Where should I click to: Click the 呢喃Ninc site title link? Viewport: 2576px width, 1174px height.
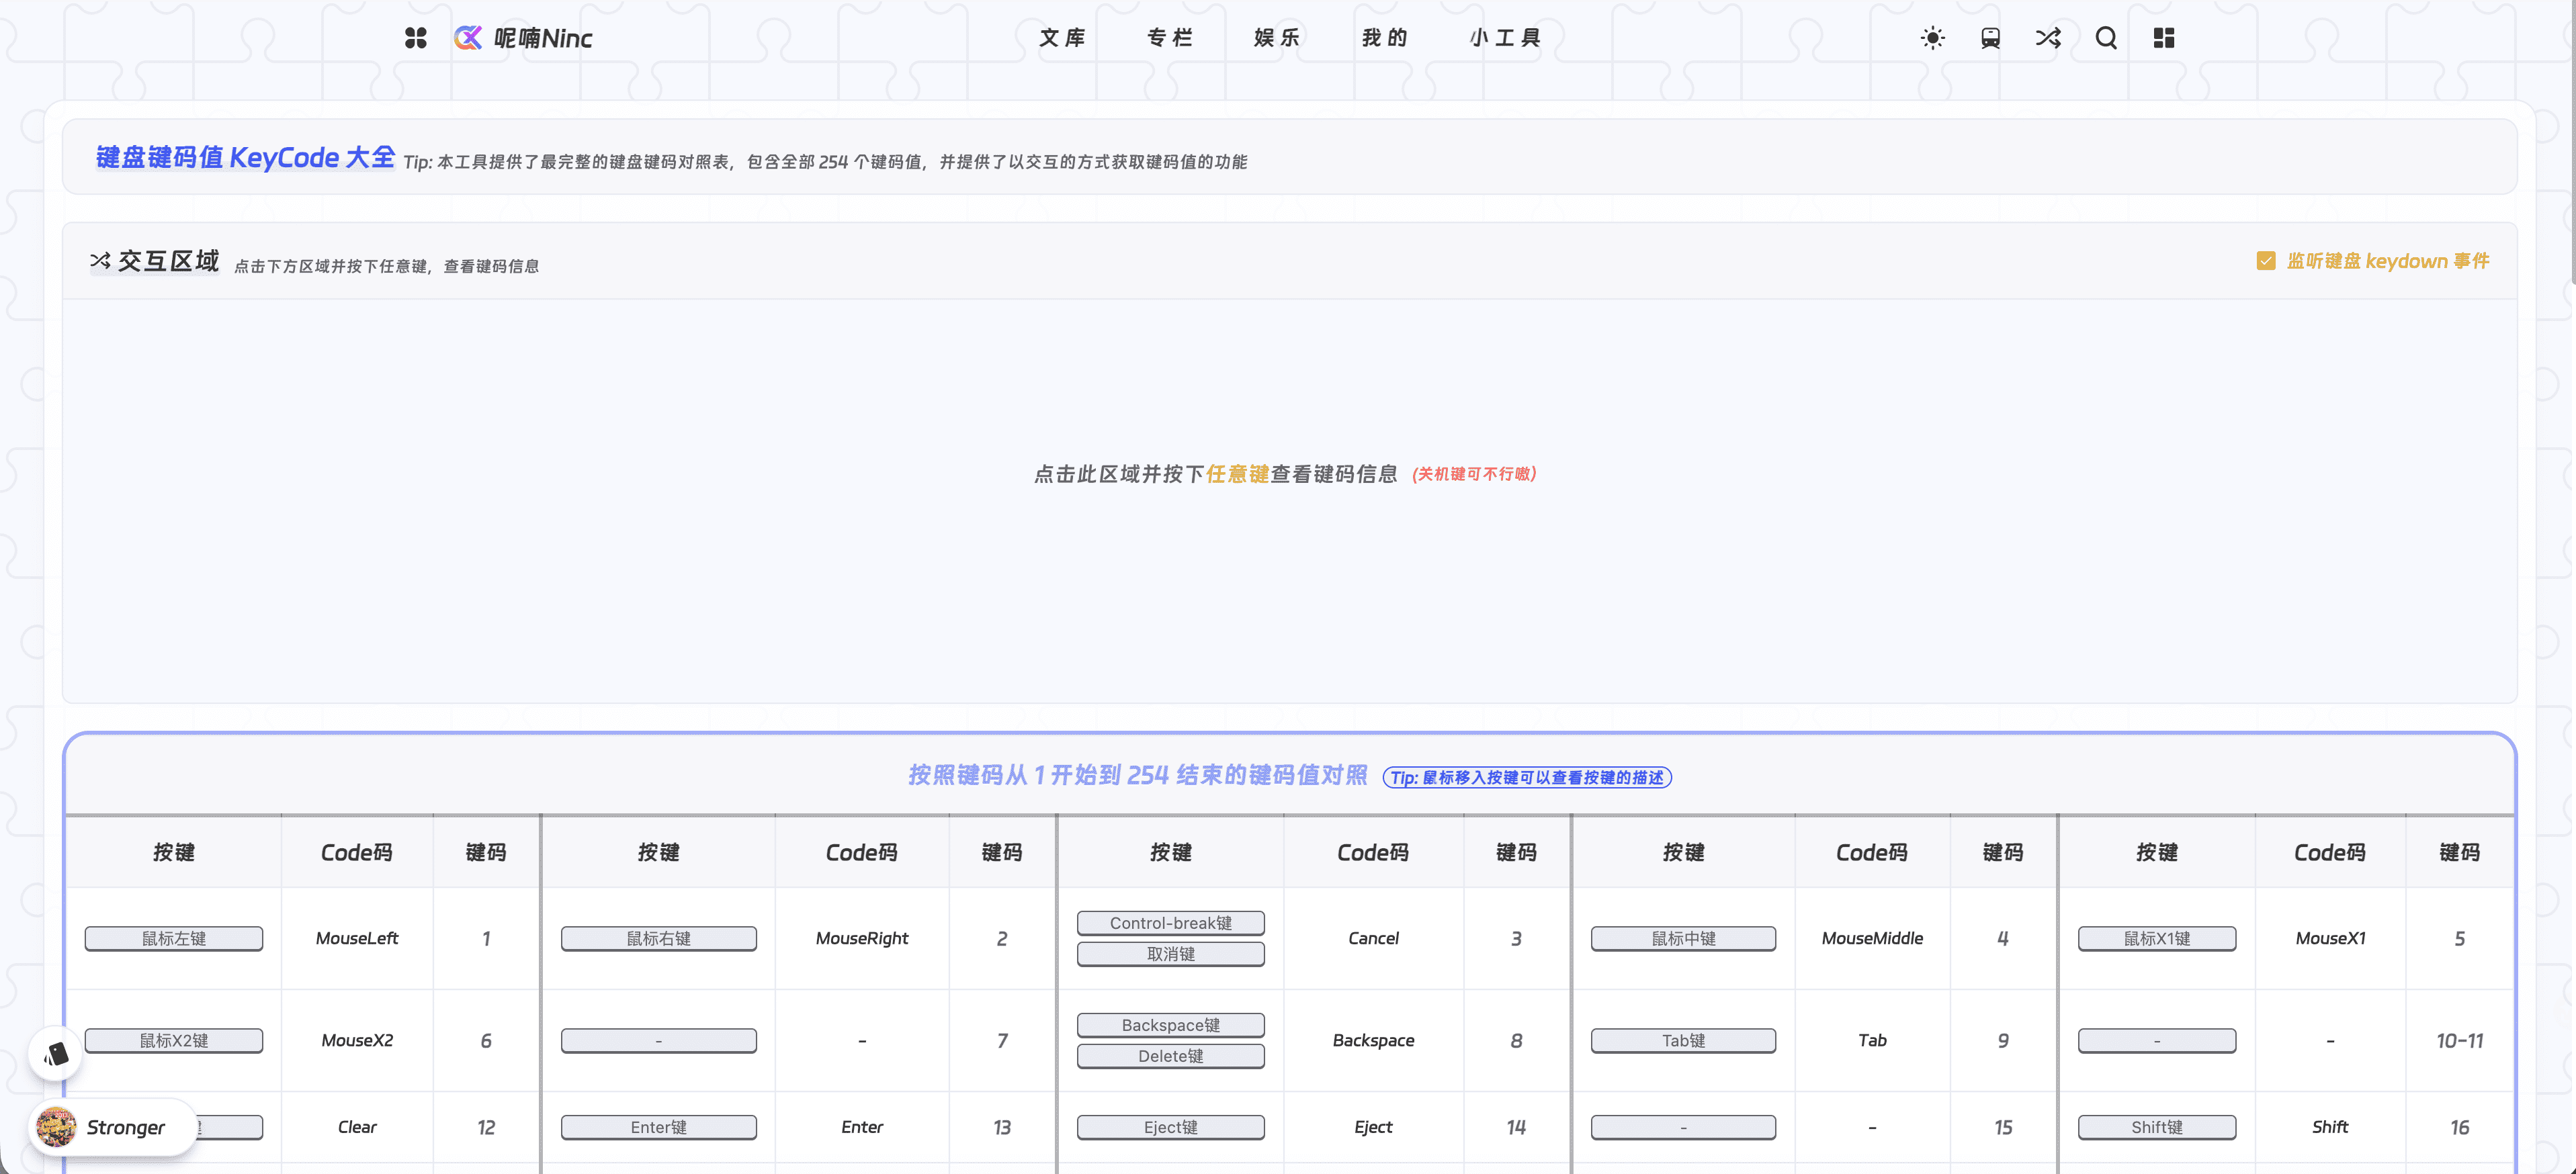[543, 38]
